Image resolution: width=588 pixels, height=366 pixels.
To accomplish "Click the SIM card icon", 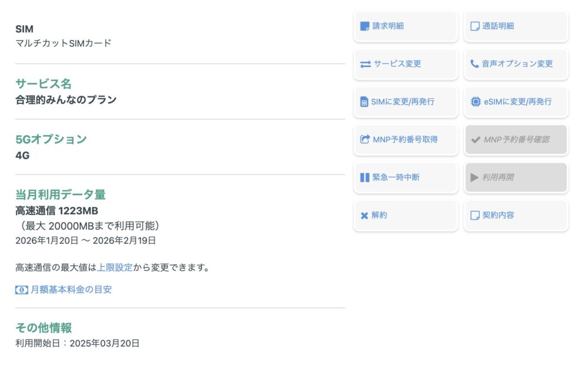I will point(364,102).
